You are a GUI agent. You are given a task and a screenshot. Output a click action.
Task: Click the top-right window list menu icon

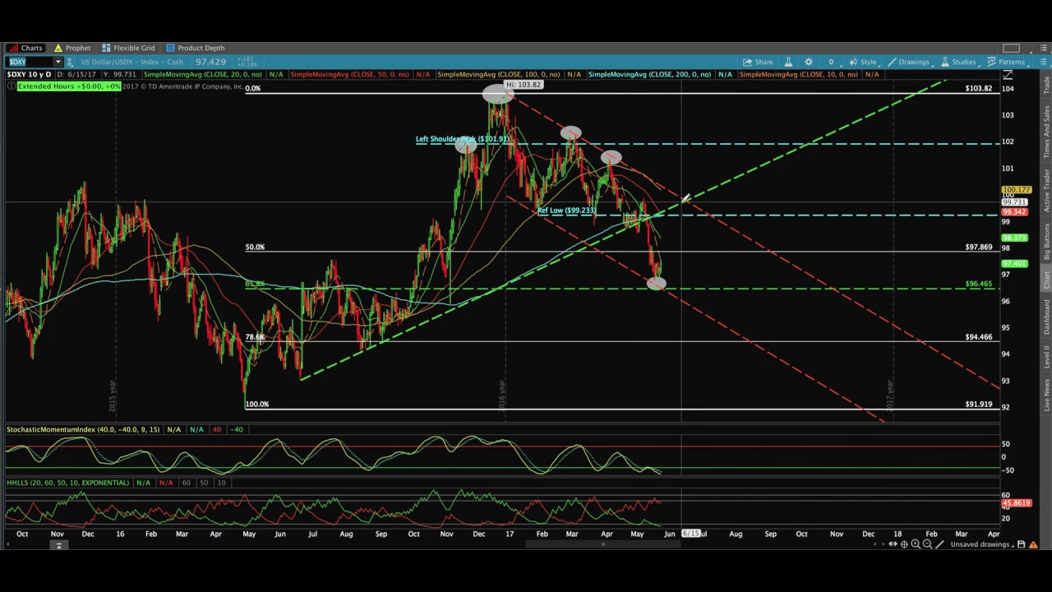click(x=1043, y=48)
